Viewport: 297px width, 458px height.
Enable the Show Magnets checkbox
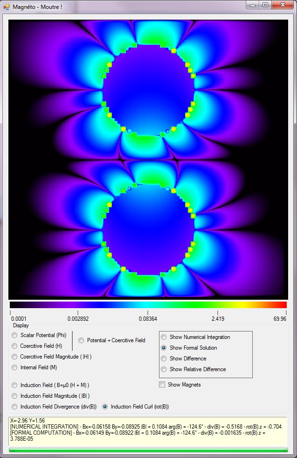(162, 385)
